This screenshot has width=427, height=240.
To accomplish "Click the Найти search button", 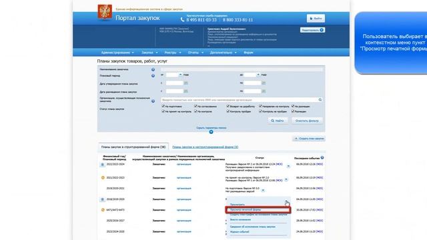I will (x=278, y=121).
